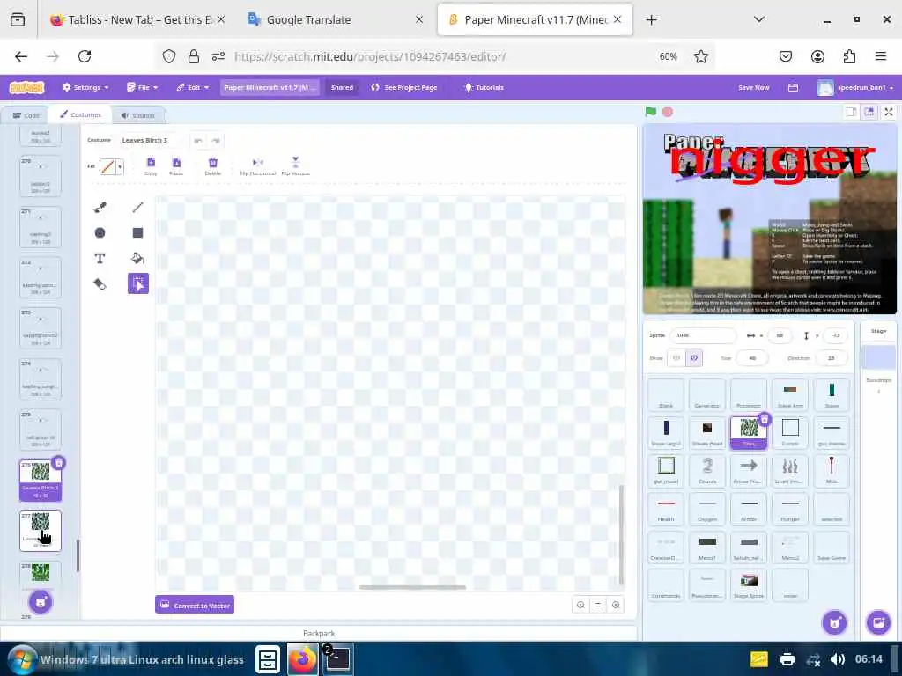Open Tutorials from the menu bar
This screenshot has height=676, width=902.
click(x=484, y=87)
